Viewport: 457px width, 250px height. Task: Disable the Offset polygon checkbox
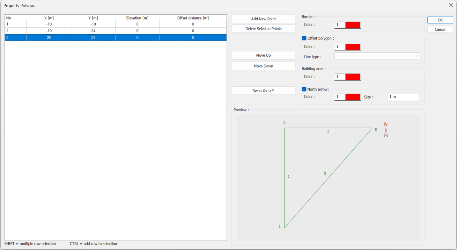tap(304, 38)
